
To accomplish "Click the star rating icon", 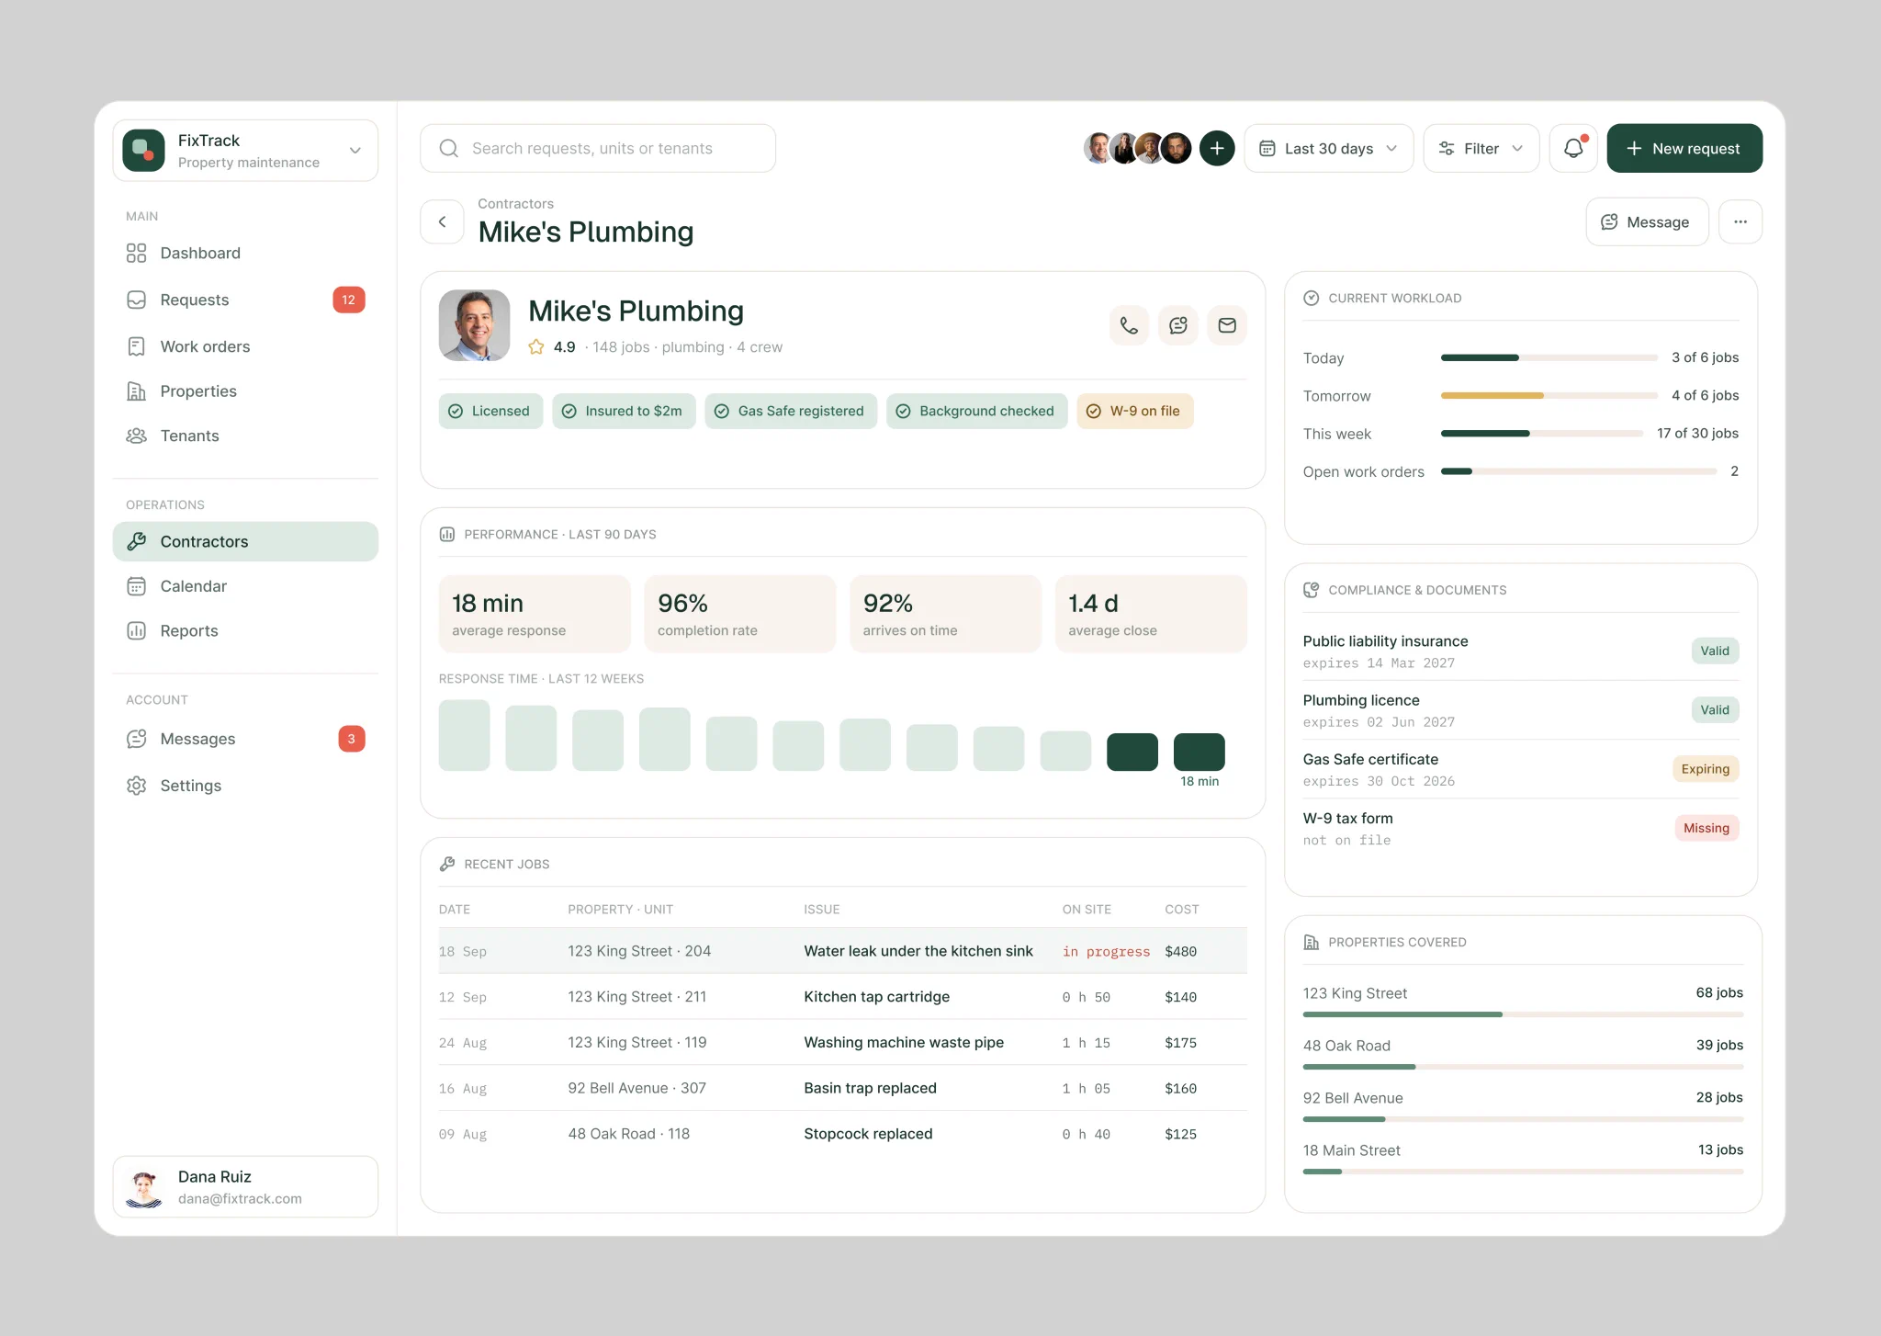I will [536, 347].
